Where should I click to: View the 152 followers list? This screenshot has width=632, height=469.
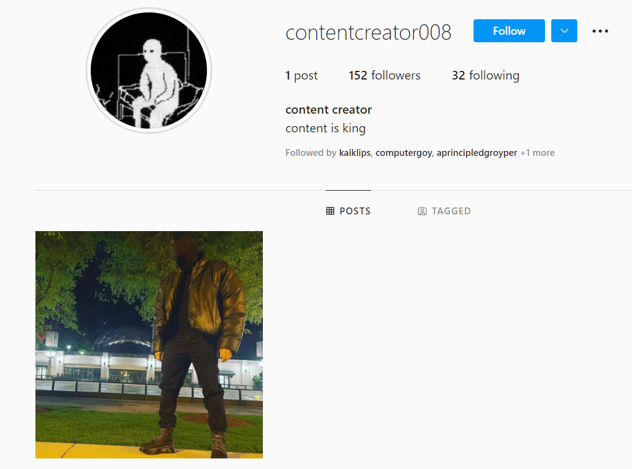384,75
